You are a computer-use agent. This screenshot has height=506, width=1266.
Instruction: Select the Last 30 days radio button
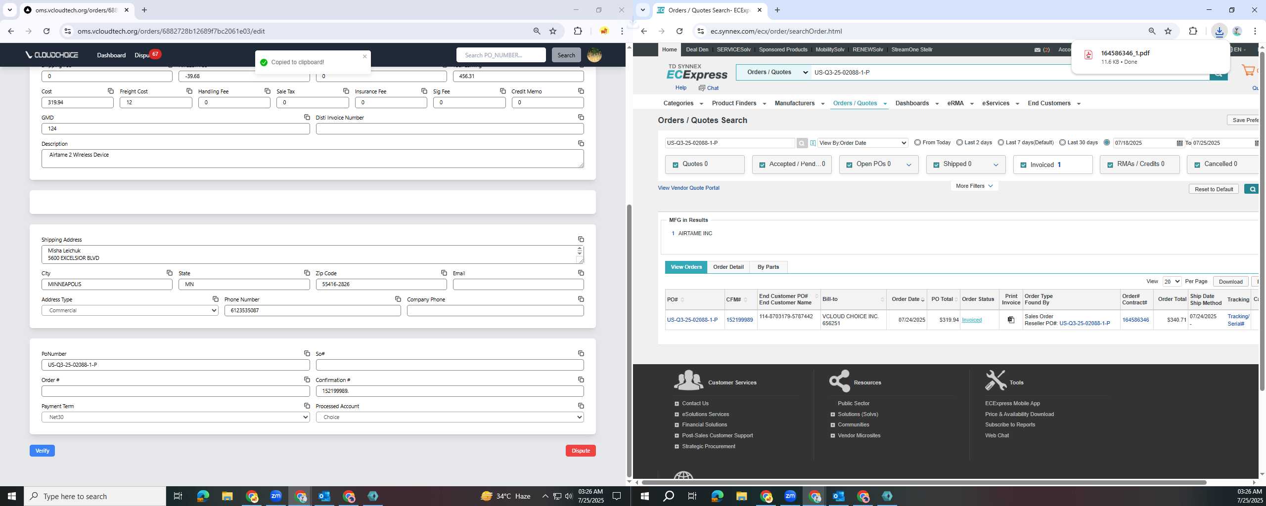pos(1062,142)
